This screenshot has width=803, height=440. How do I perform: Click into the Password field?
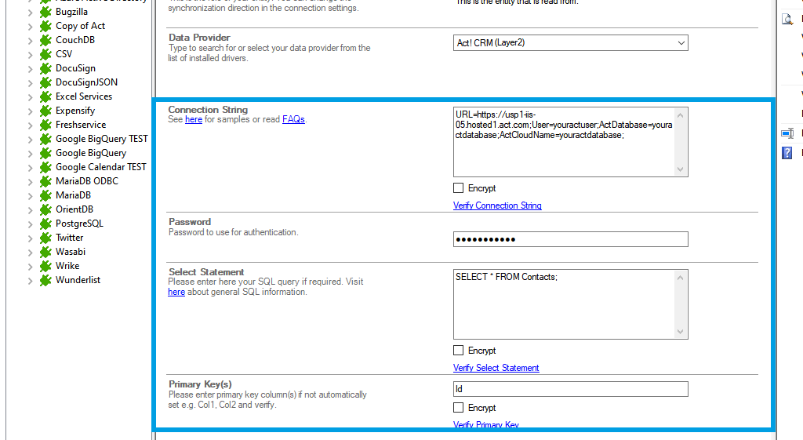tap(570, 239)
